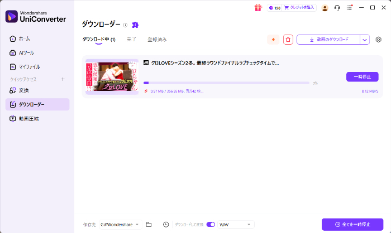Open 変換 converter in the sidebar
391x233 pixels.
[x=37, y=90]
